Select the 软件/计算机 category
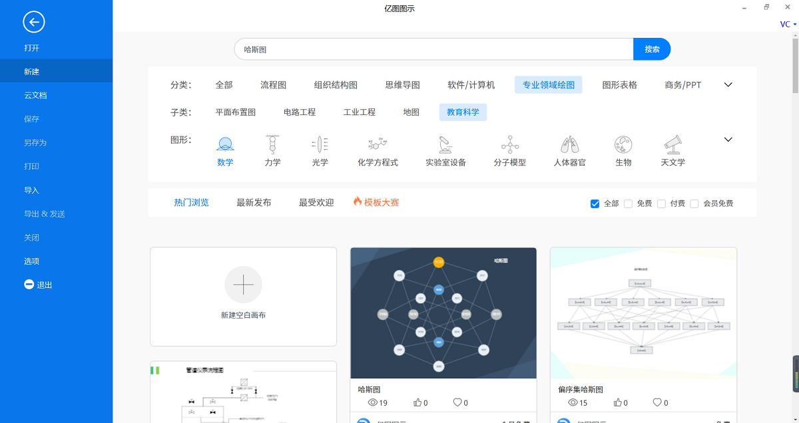The image size is (799, 423). pos(471,84)
